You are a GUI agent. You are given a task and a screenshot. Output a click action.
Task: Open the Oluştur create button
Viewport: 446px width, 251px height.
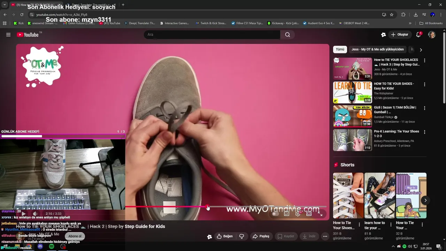pos(400,35)
